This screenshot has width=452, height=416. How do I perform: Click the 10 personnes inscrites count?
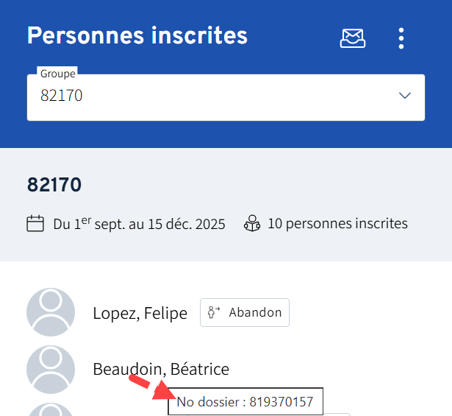pos(337,223)
